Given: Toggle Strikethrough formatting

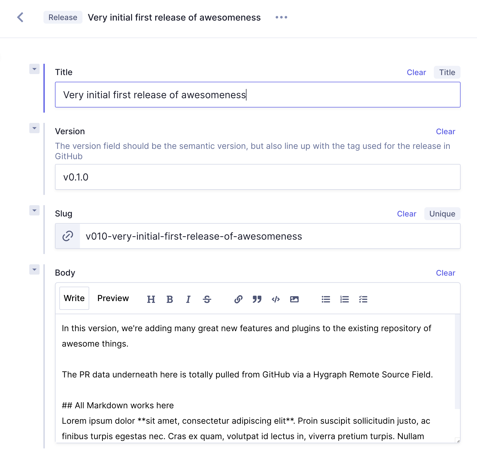Looking at the screenshot, I should [x=207, y=299].
